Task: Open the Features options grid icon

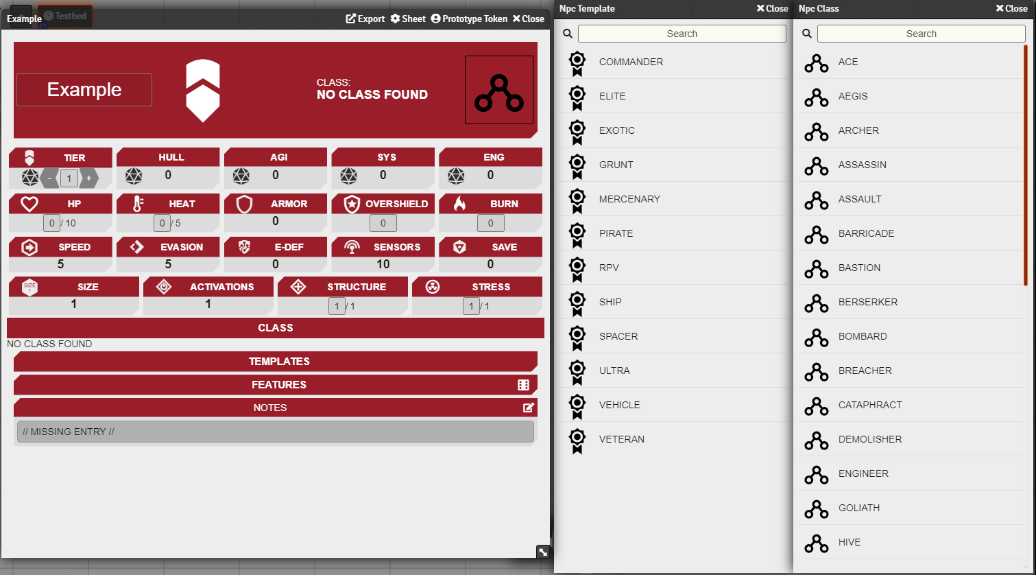Action: pos(524,385)
